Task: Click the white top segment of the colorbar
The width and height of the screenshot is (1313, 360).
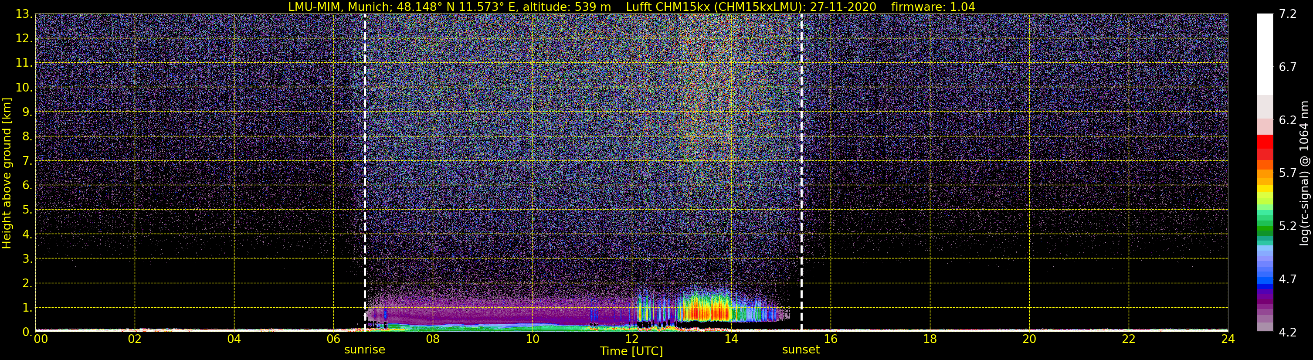Action: coord(1265,54)
